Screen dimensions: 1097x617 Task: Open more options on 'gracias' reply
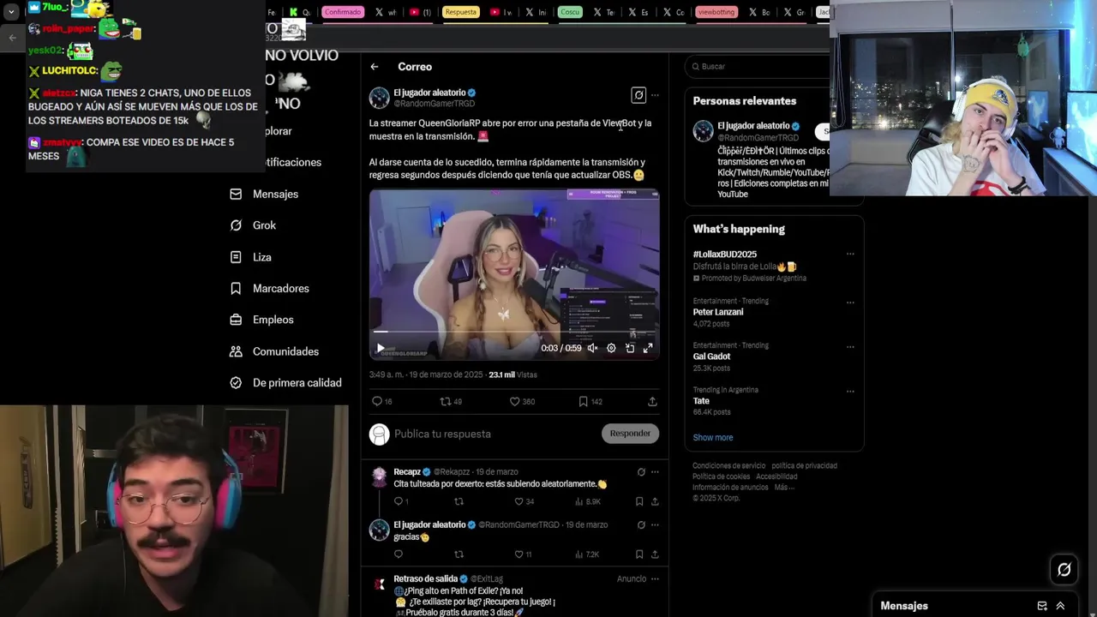click(655, 524)
